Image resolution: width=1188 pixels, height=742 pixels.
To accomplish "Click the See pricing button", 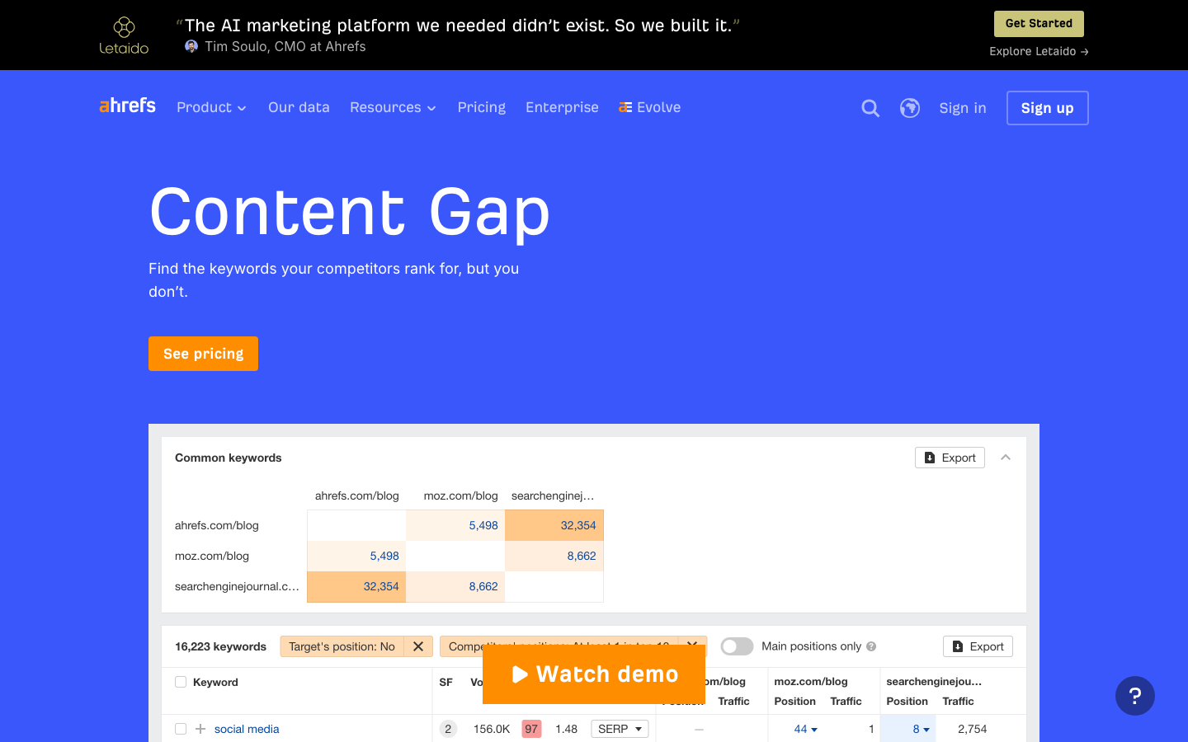I will [203, 354].
